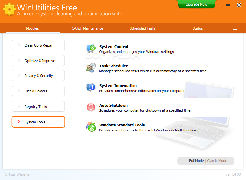Image resolution: width=246 pixels, height=180 pixels.
Task: Open the 1-Click Maintenance tab
Action: click(88, 28)
